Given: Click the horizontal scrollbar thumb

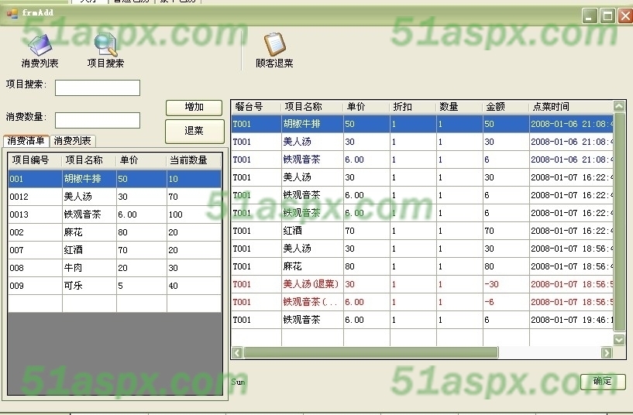Looking at the screenshot, I should pyautogui.click(x=370, y=353).
